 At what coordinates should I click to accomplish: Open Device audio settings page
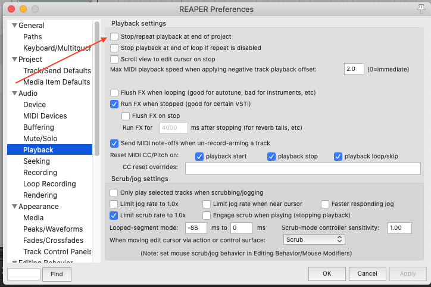[35, 104]
